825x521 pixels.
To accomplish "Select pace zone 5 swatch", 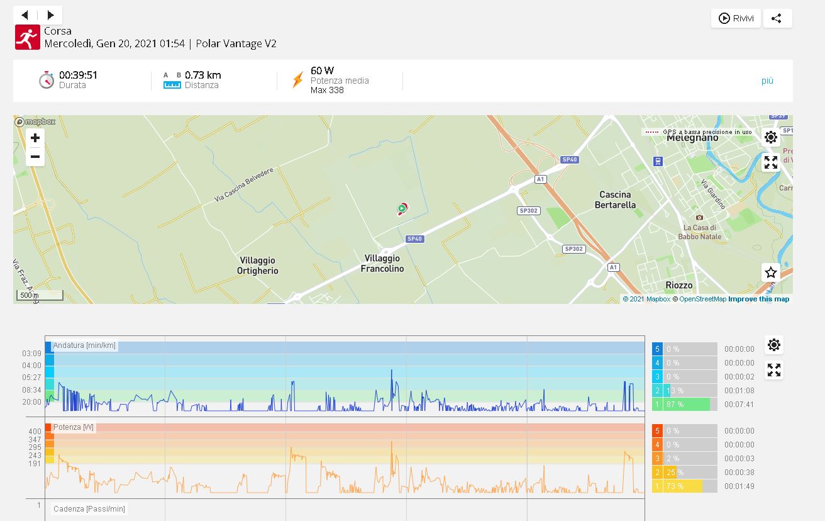I will [x=657, y=349].
